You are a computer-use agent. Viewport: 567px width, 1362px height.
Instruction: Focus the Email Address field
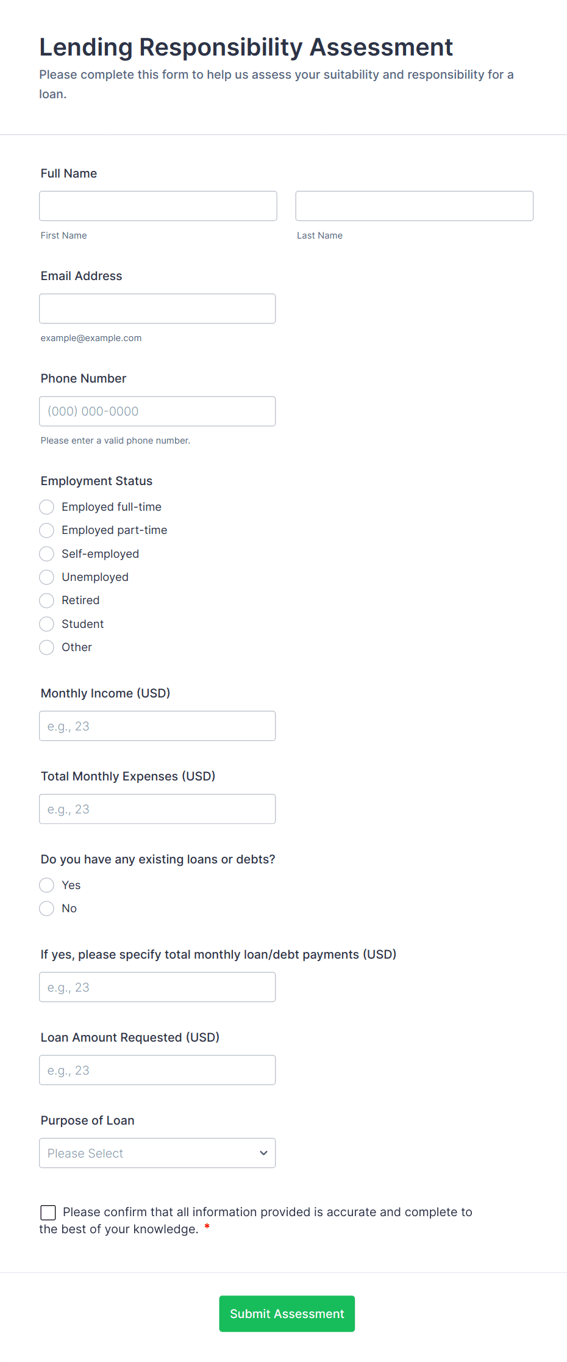coord(157,308)
